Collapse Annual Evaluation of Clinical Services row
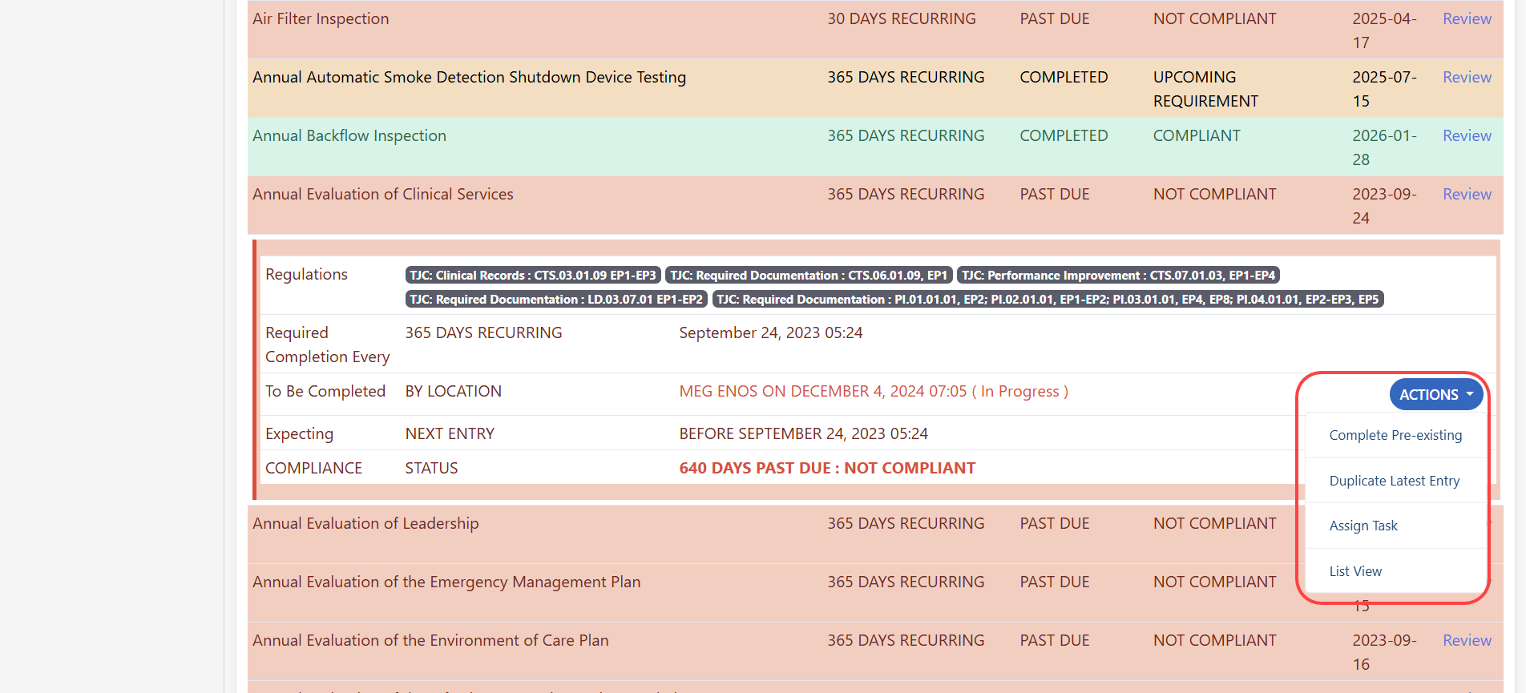The image size is (1526, 693). coord(382,194)
